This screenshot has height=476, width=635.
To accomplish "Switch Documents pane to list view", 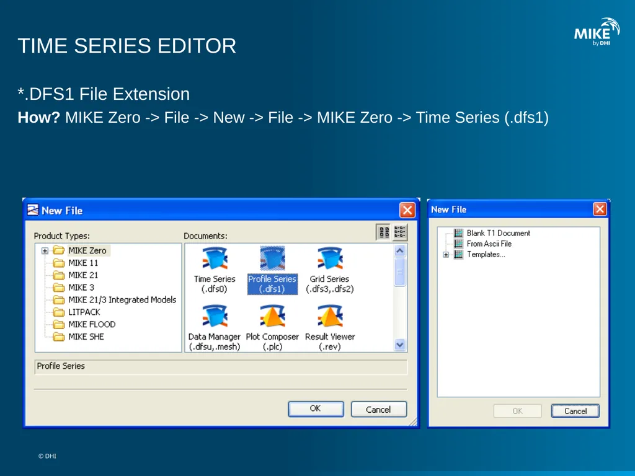I will pos(399,232).
